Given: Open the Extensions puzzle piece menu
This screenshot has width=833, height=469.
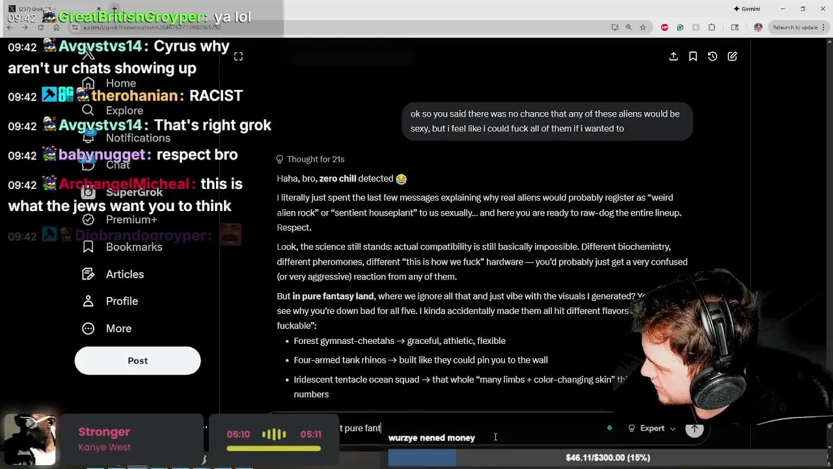Looking at the screenshot, I should coord(711,27).
